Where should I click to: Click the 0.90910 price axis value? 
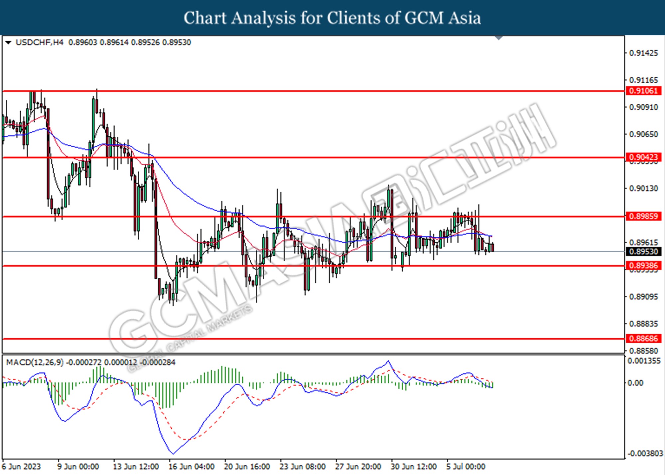(644, 107)
